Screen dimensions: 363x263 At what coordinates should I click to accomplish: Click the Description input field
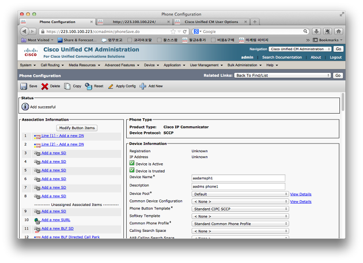tap(239, 186)
